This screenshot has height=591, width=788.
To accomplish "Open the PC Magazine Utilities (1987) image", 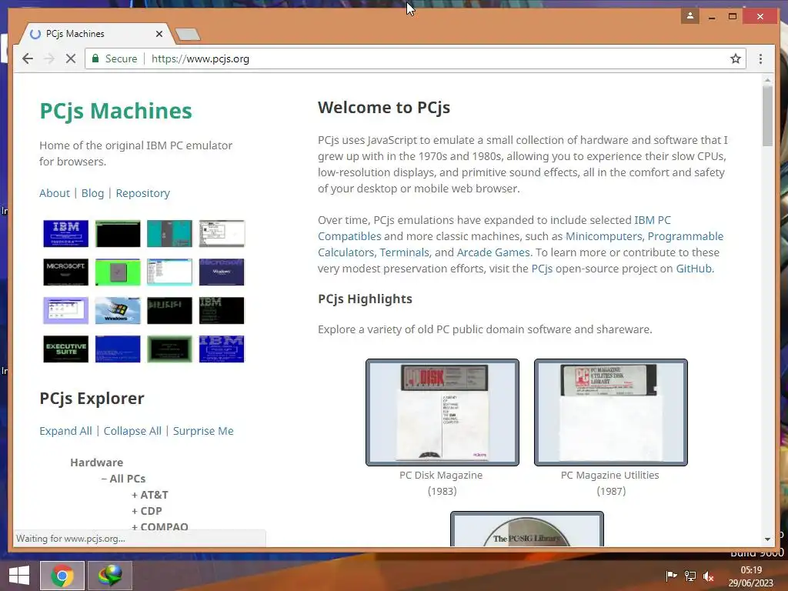I will point(610,412).
